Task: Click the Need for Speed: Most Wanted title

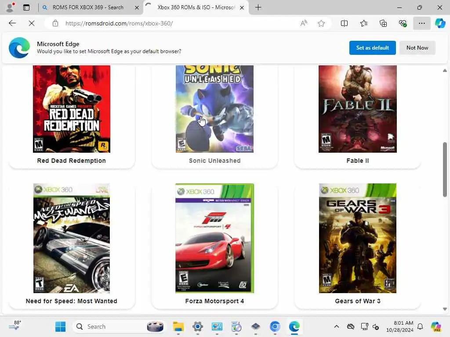Action: [x=72, y=301]
